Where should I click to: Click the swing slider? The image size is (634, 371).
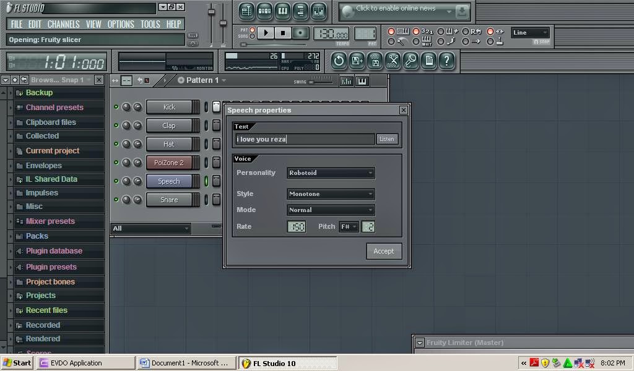[x=321, y=82]
